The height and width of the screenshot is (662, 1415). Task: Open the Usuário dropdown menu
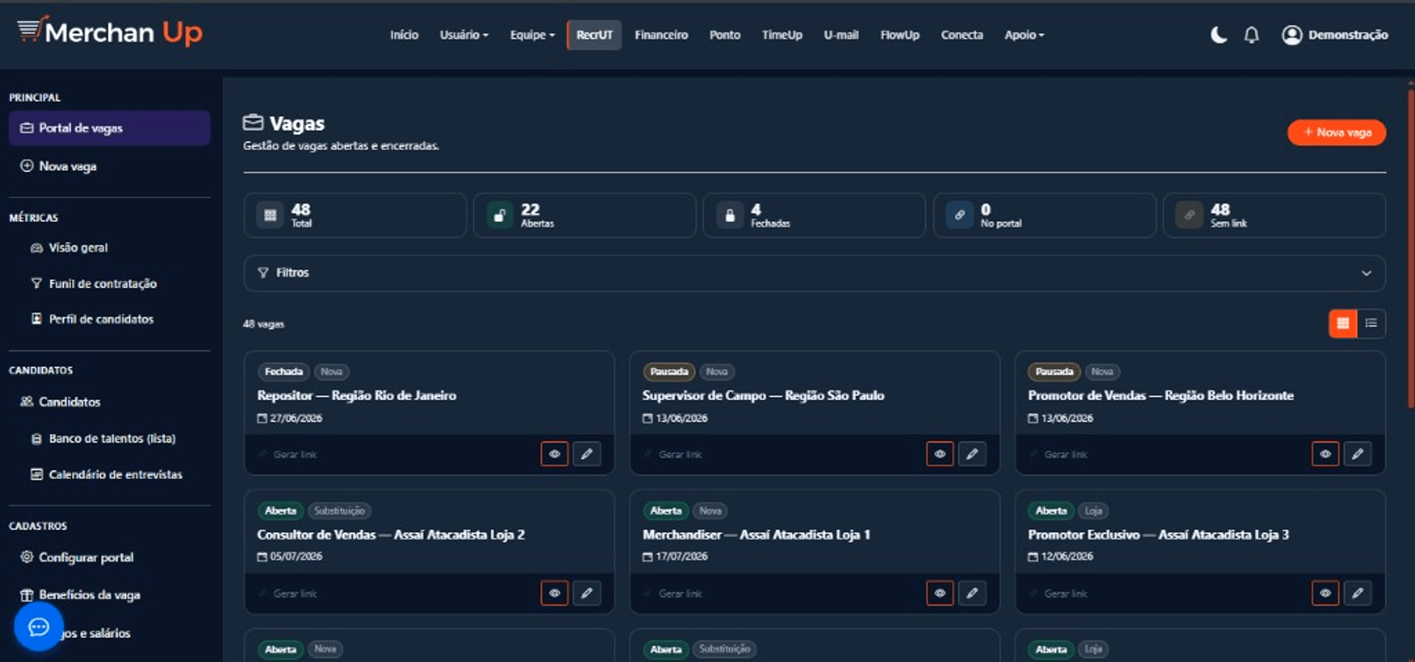tap(464, 35)
